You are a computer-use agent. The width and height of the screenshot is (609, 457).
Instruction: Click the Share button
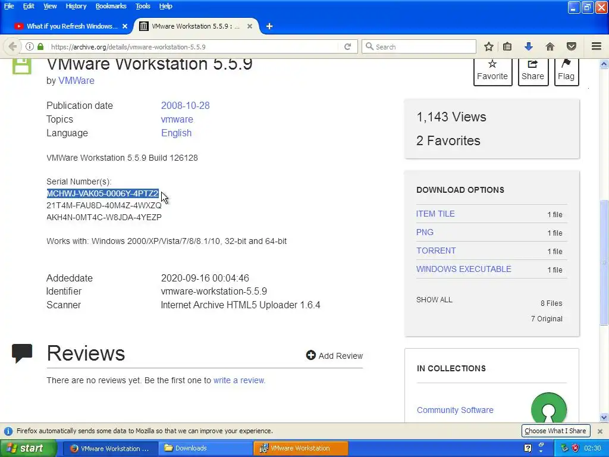pyautogui.click(x=533, y=71)
